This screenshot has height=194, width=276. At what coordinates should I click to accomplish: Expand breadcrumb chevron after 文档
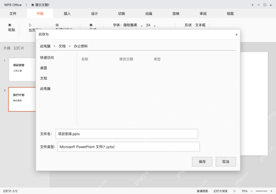(x=70, y=46)
